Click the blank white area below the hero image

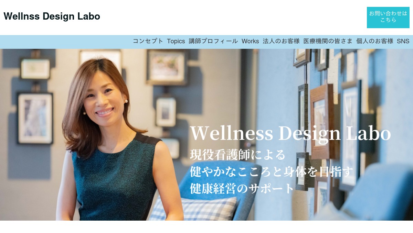click(206, 227)
